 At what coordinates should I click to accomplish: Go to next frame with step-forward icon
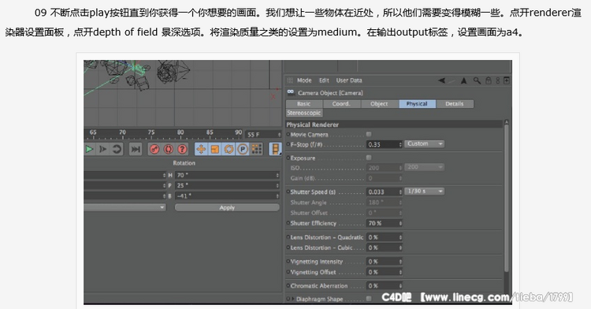tap(102, 149)
